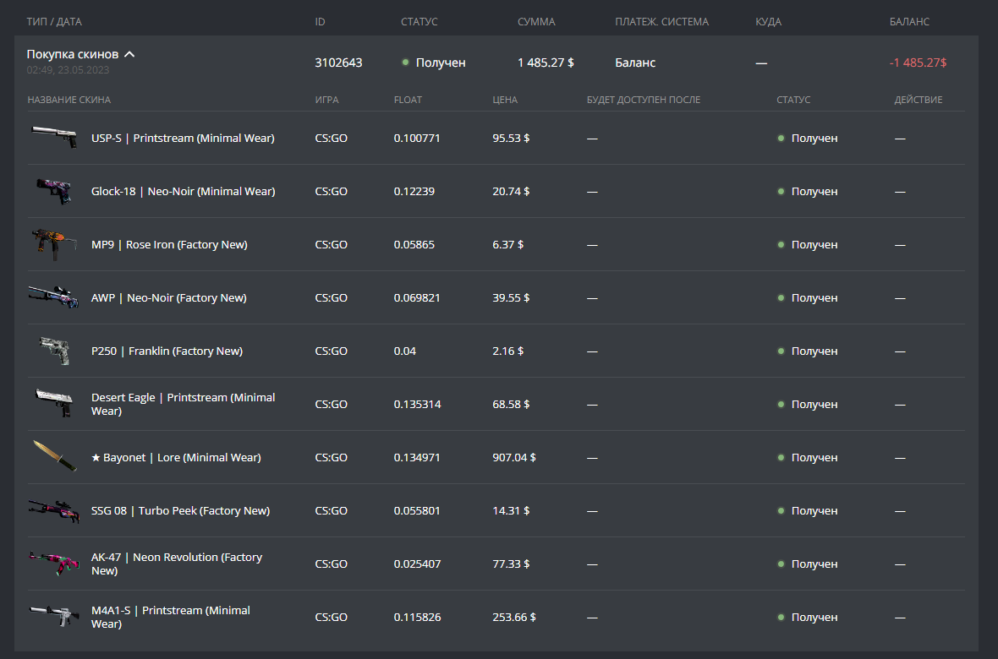Screen dimensions: 998x659
Task: Click the SSG 08 Turbo Peek image
Action: coord(54,510)
